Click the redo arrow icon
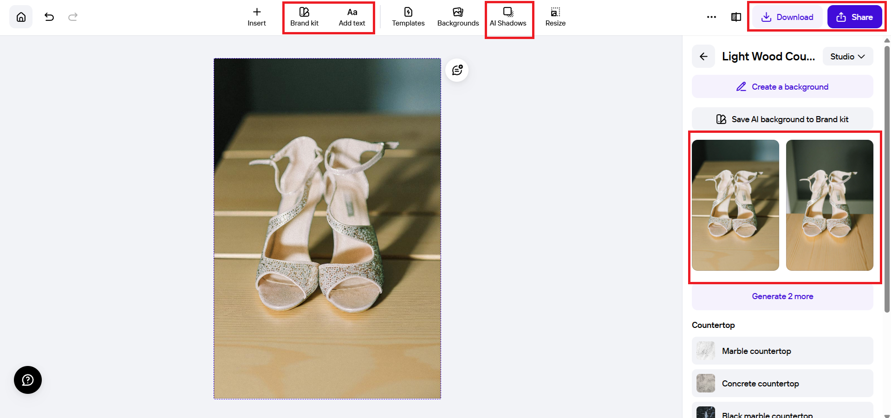 (73, 17)
